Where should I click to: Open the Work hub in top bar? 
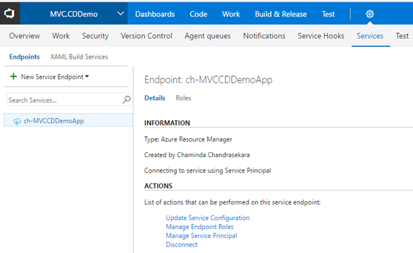pos(231,14)
